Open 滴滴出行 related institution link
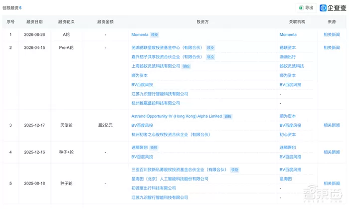 click(x=288, y=57)
